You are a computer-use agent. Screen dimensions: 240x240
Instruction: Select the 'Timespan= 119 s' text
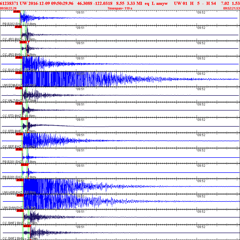point(120,8)
